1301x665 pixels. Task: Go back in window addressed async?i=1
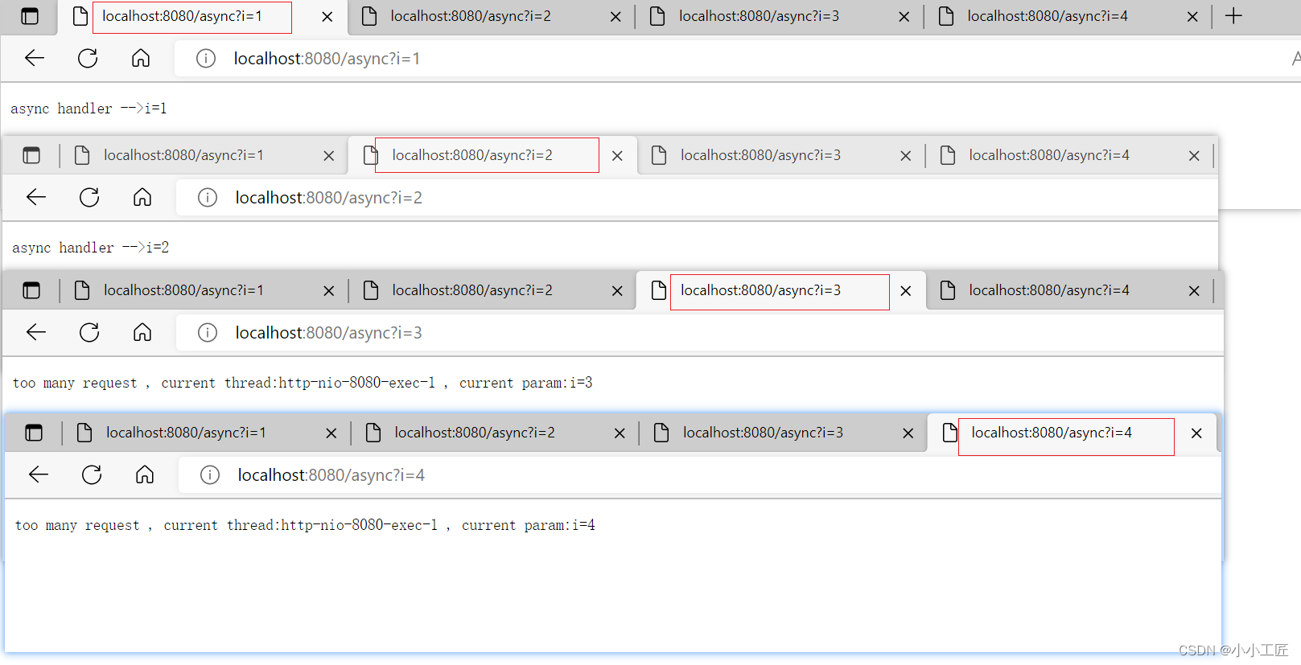(35, 58)
